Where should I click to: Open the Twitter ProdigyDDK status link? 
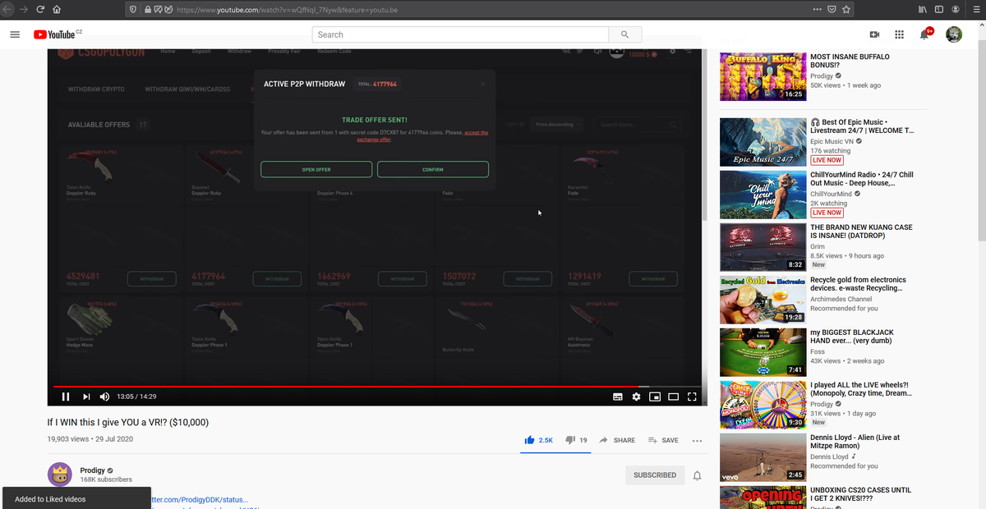(200, 499)
